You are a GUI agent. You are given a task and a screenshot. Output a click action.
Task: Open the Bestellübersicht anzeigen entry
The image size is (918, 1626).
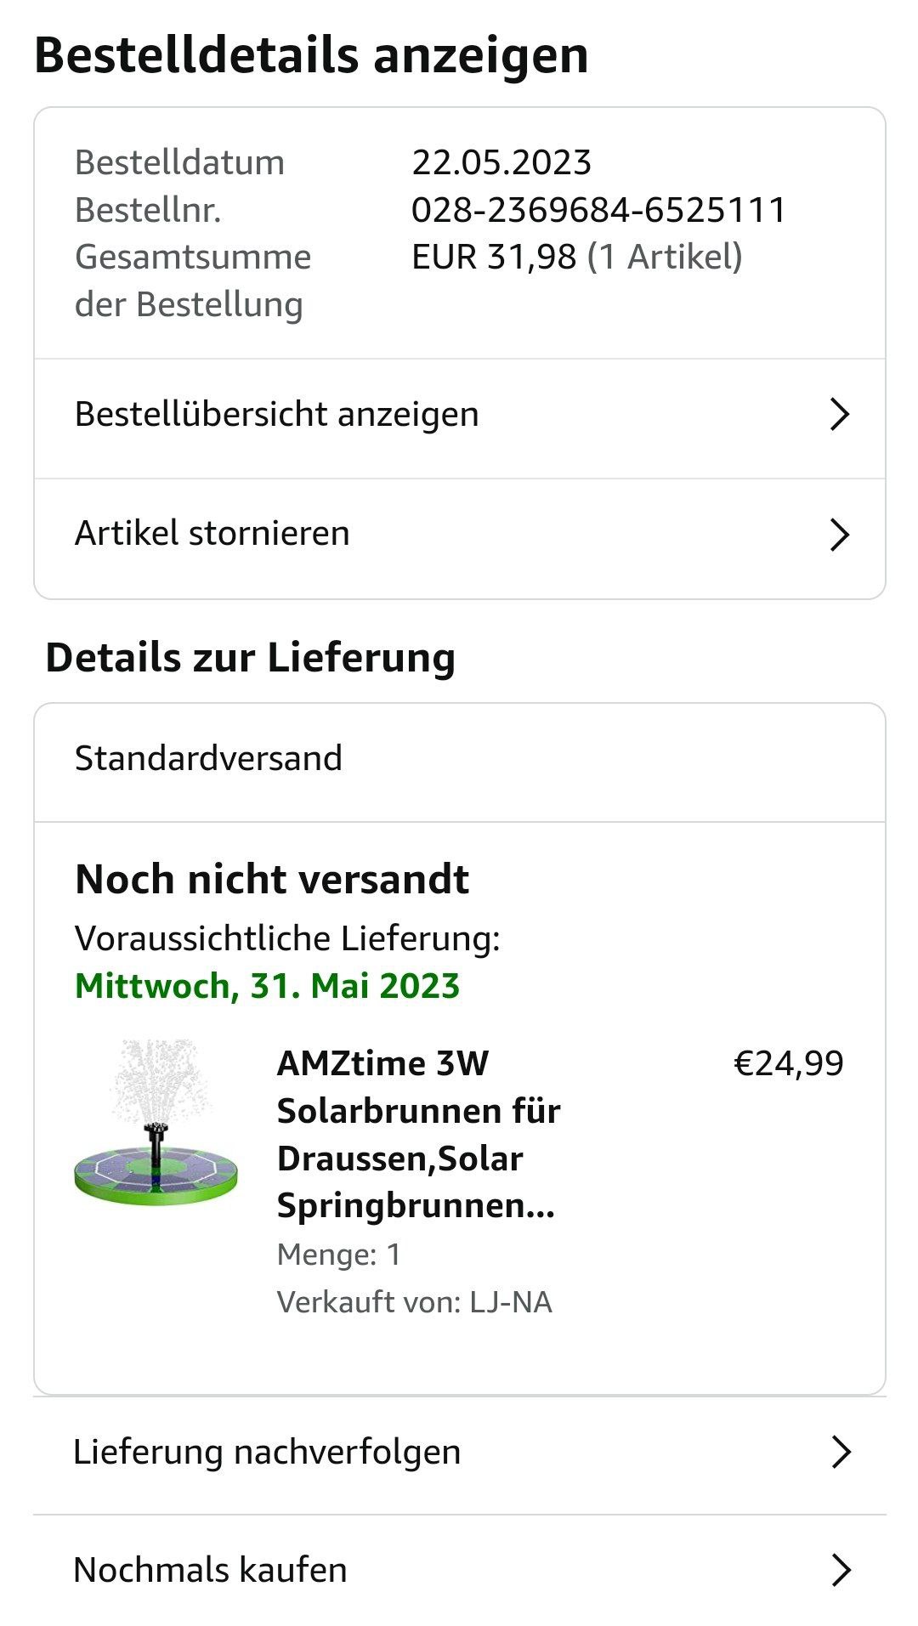[277, 415]
